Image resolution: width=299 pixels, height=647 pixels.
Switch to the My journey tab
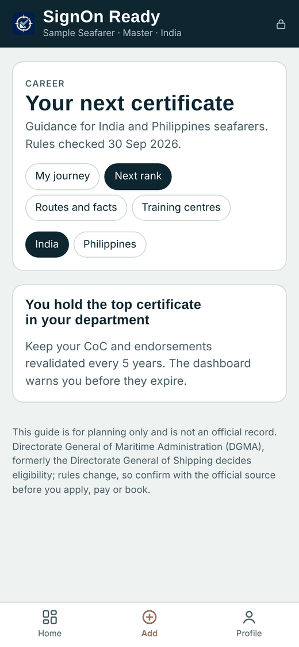point(63,177)
